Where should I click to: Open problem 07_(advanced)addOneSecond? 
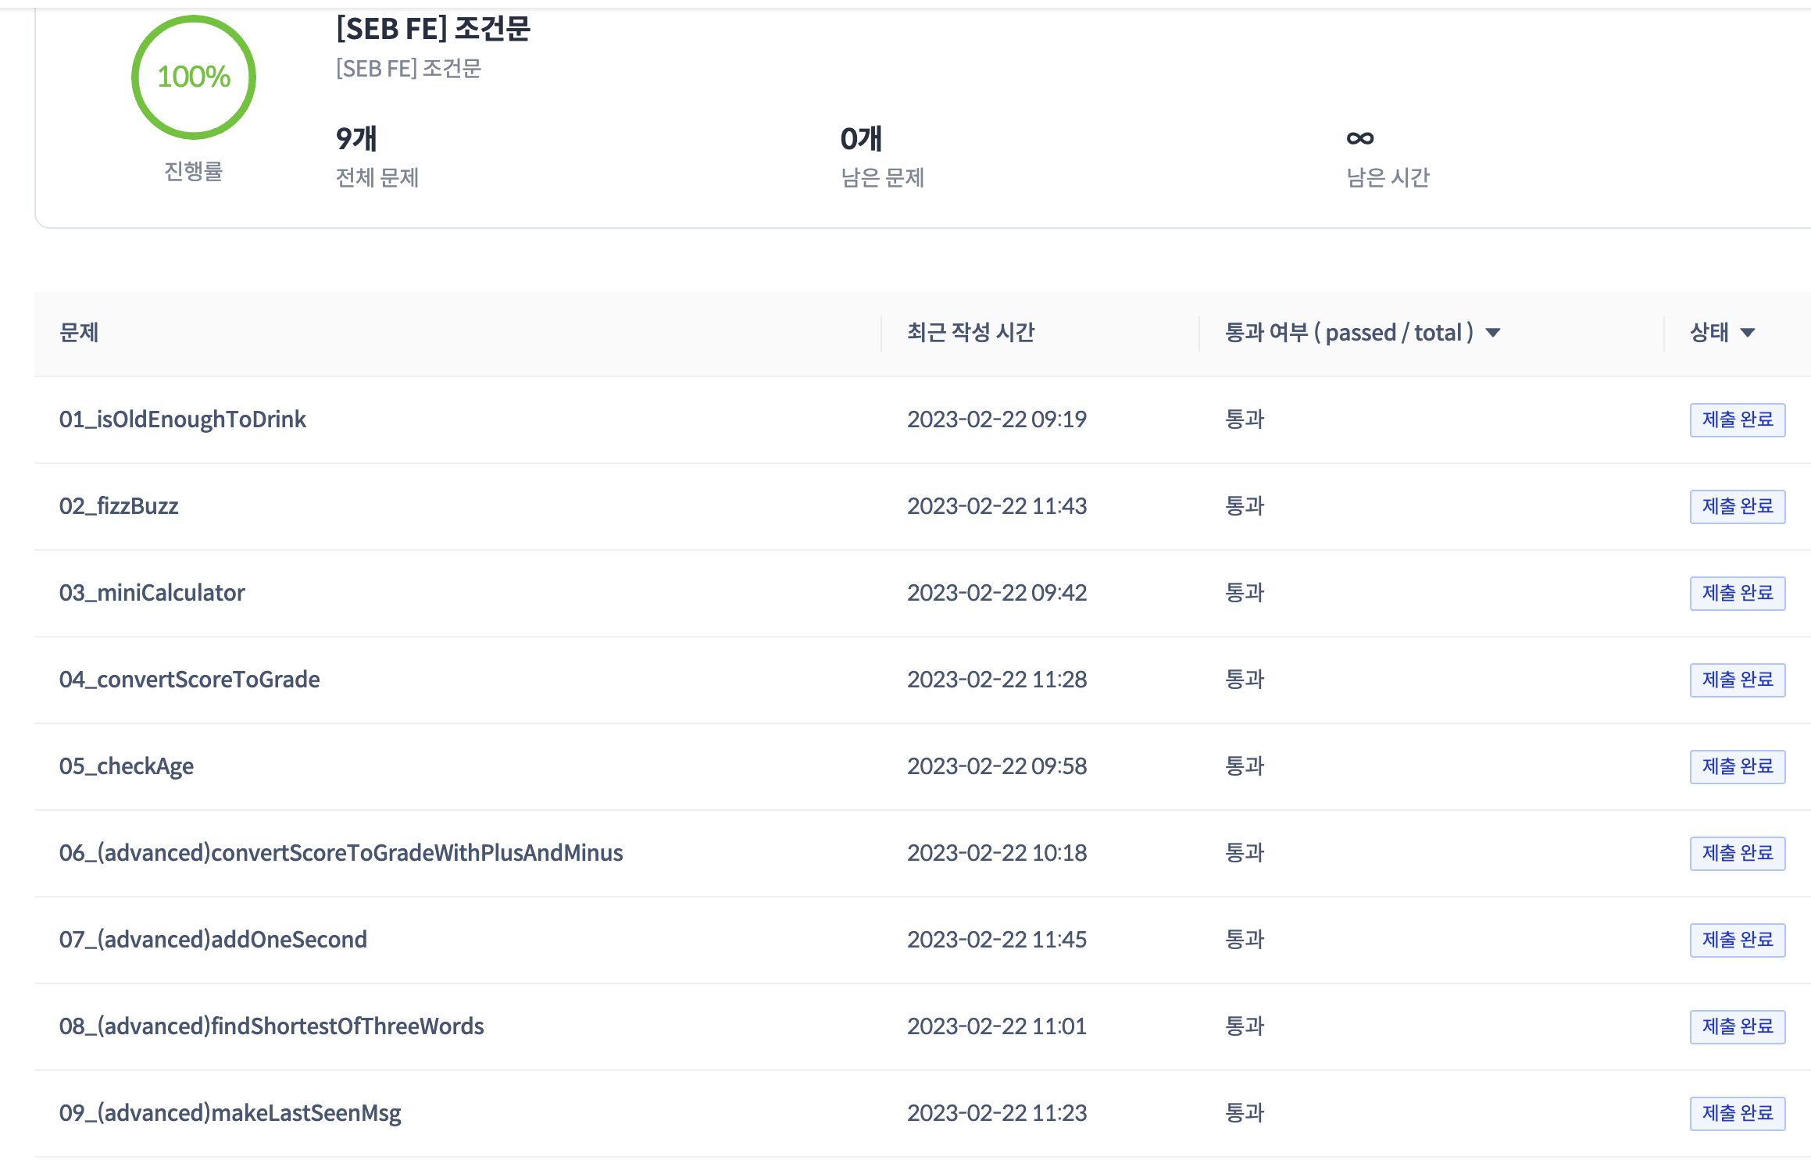point(213,940)
